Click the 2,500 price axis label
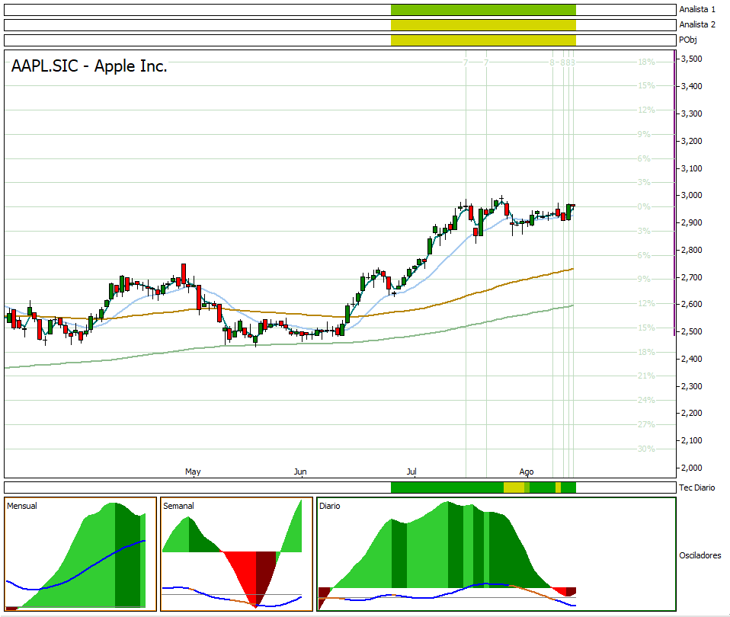 click(x=692, y=331)
